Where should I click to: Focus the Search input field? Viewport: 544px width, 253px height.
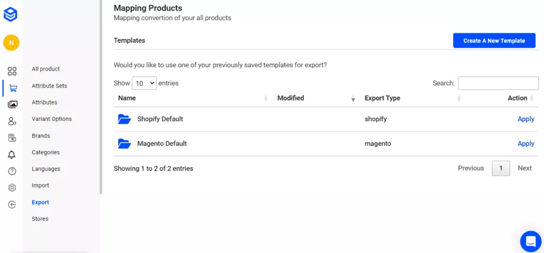[x=498, y=83]
